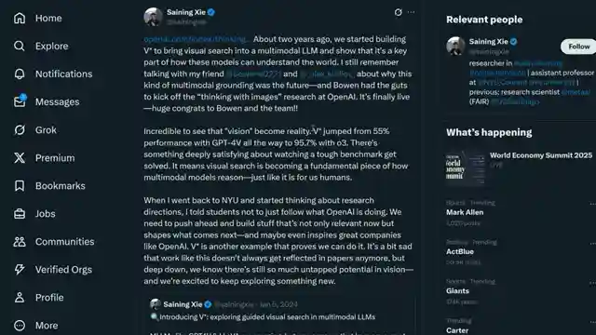This screenshot has height=335, width=596.
Task: Open the Bookmarks icon
Action: pos(20,186)
